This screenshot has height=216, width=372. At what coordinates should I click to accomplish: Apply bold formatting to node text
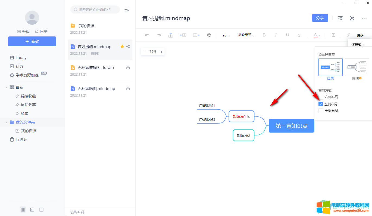[x=264, y=35]
